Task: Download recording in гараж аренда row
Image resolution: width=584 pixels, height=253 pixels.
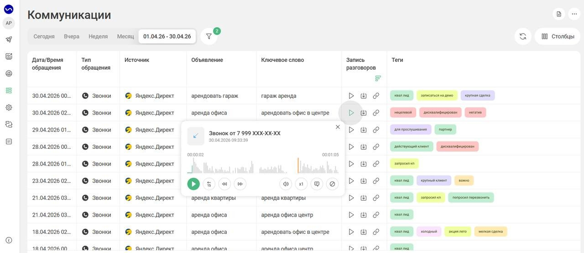Action: pos(364,96)
